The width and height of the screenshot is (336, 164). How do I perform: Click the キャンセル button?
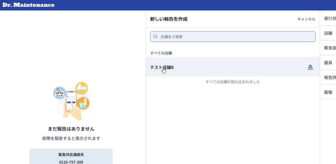[x=306, y=19]
